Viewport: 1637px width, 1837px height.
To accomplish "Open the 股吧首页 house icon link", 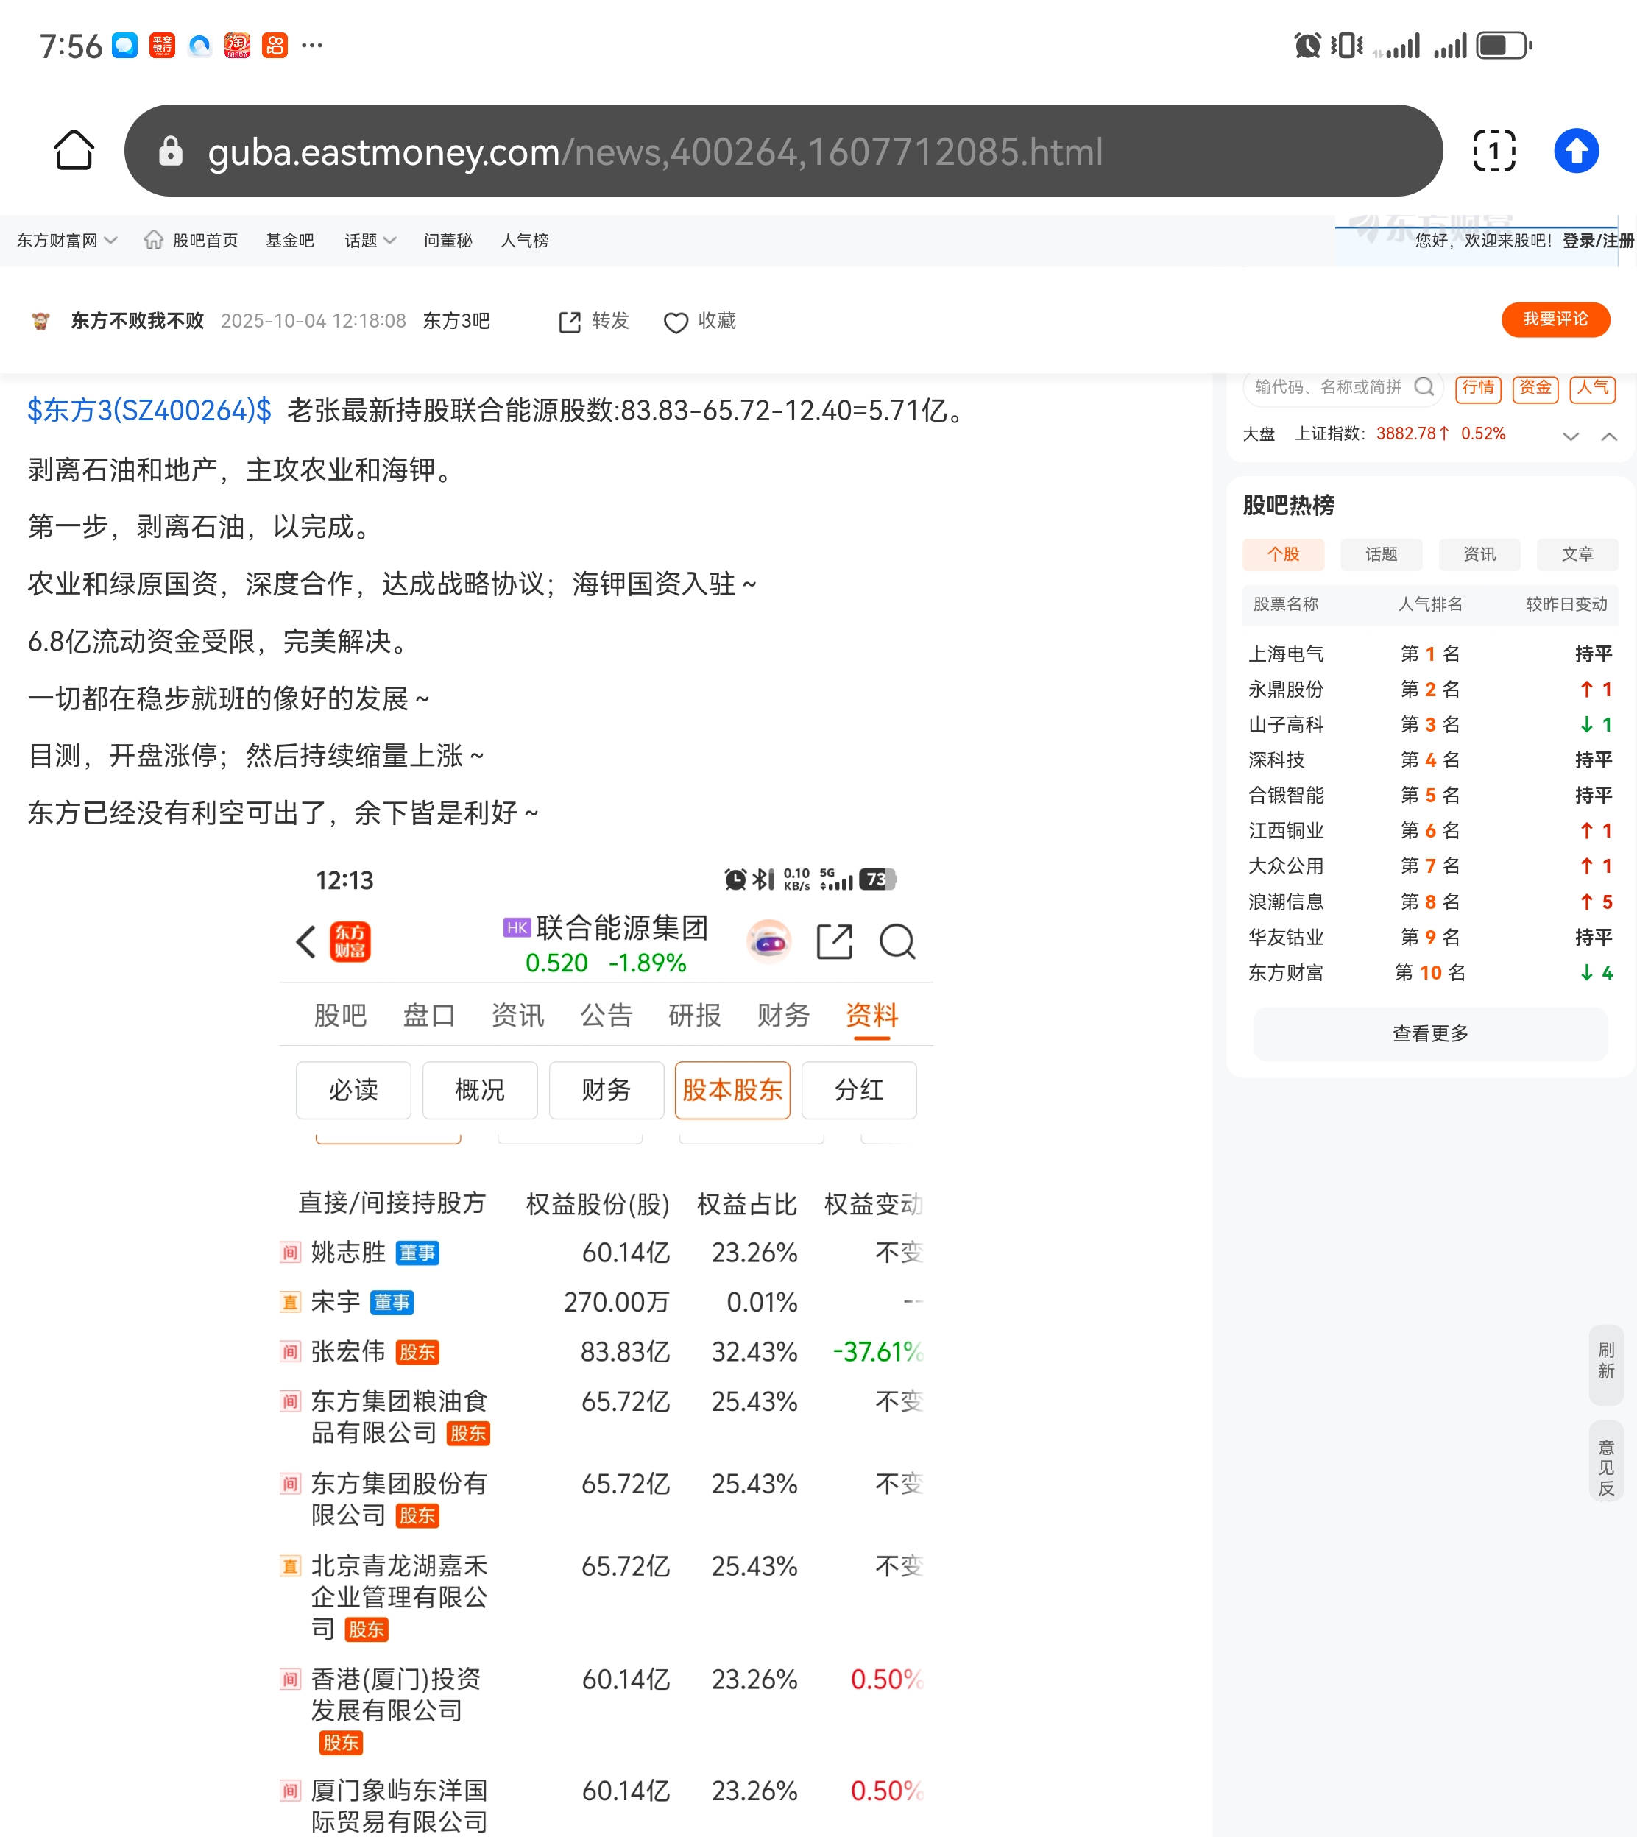I will click(154, 240).
